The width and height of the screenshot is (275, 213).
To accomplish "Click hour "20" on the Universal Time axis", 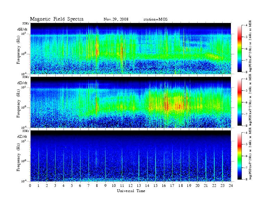I will coord(198,186).
